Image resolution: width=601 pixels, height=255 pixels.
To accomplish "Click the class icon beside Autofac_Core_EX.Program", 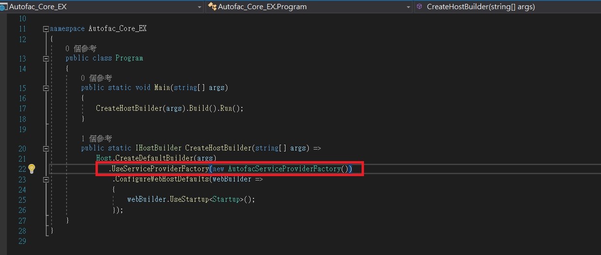I will [212, 7].
